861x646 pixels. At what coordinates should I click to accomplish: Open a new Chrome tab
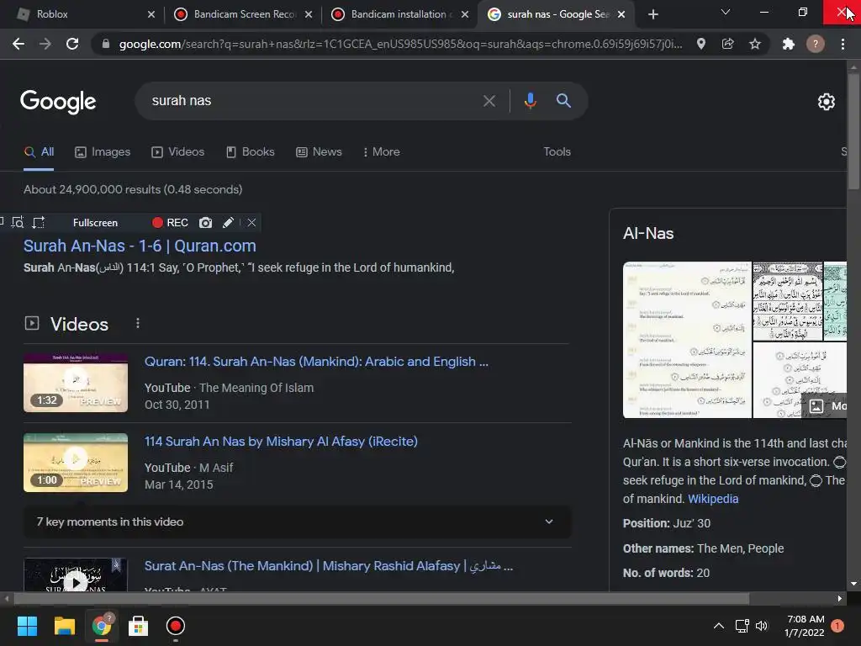[x=652, y=14]
